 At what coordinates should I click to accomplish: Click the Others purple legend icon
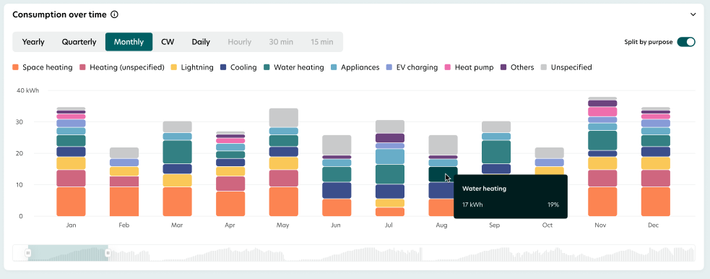coord(503,67)
